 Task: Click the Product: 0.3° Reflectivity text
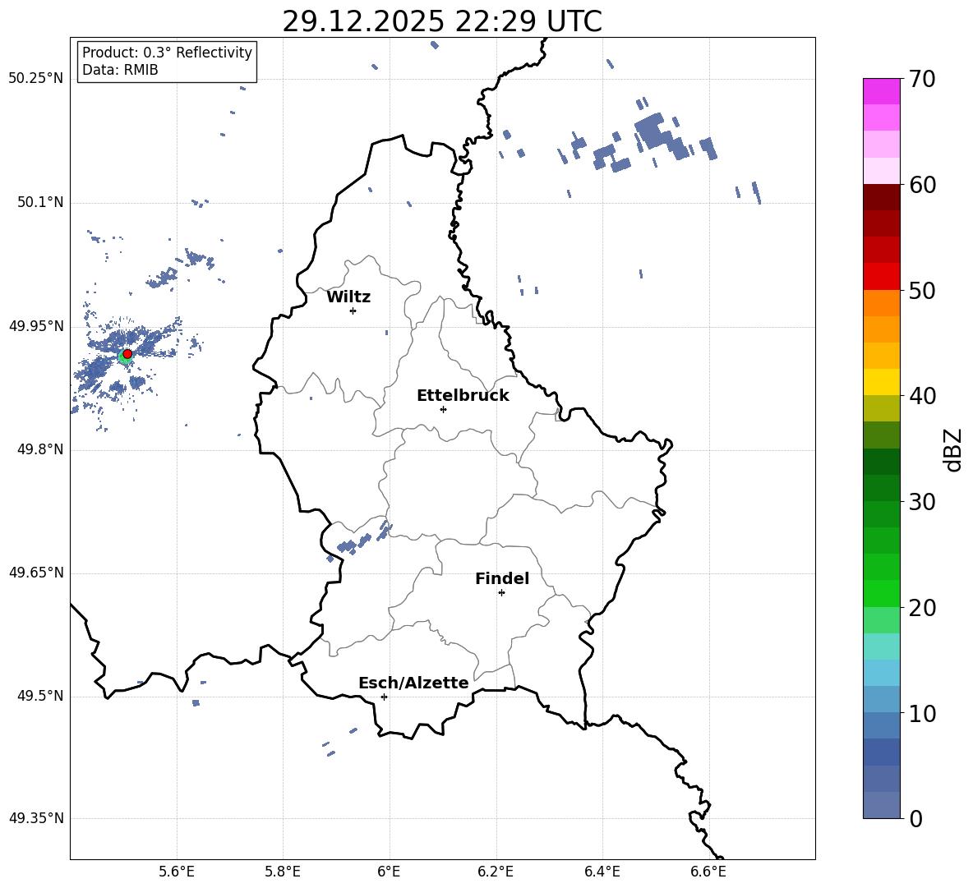click(167, 53)
